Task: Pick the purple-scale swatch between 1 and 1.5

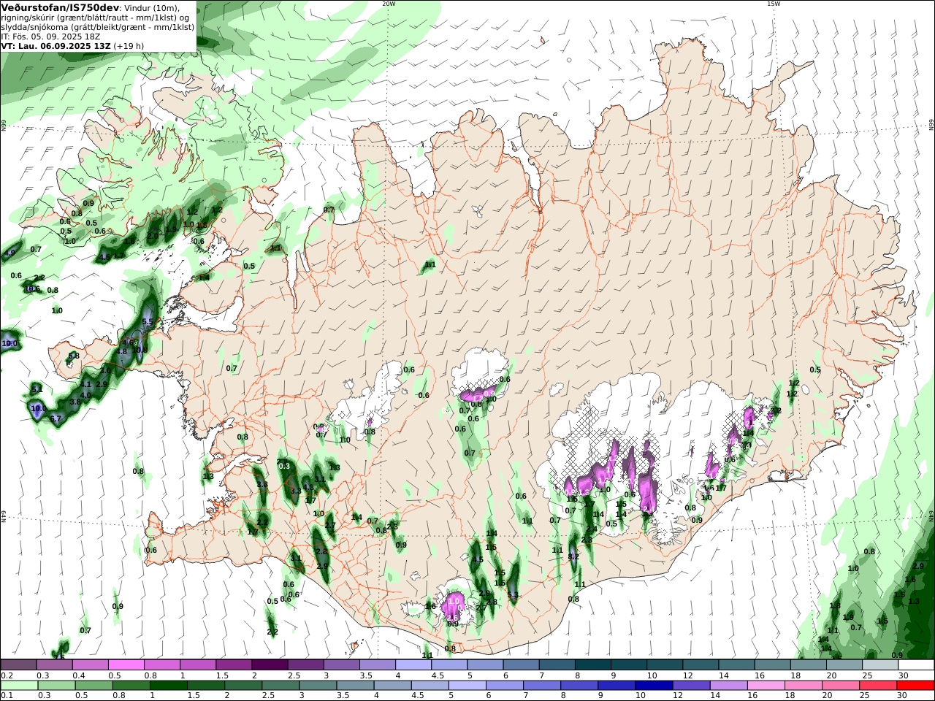Action: (x=198, y=665)
